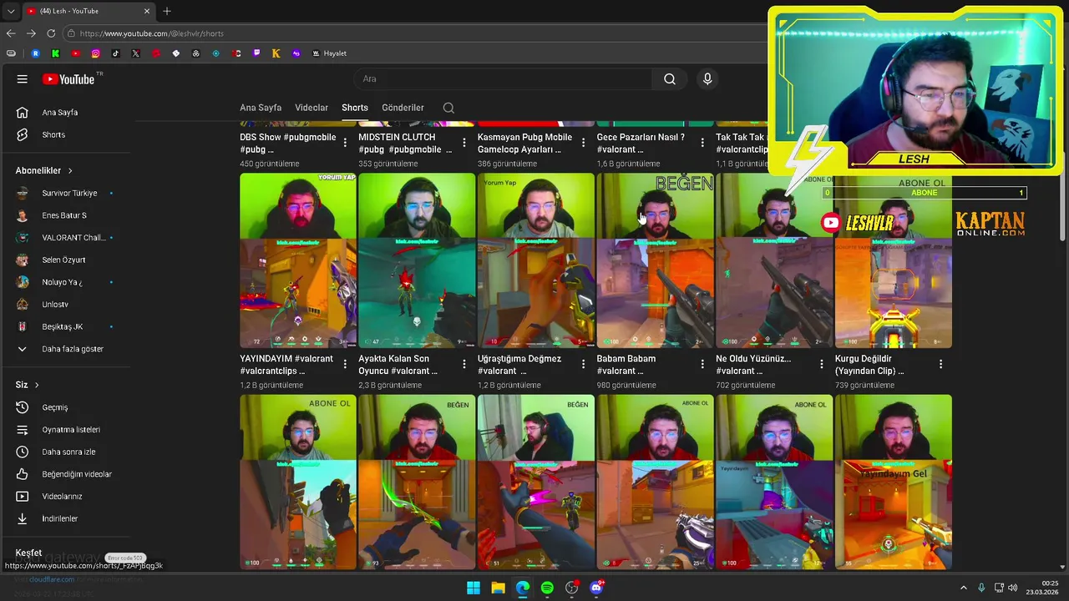Select the Shorts channel tab
This screenshot has width=1069, height=601.
click(355, 108)
